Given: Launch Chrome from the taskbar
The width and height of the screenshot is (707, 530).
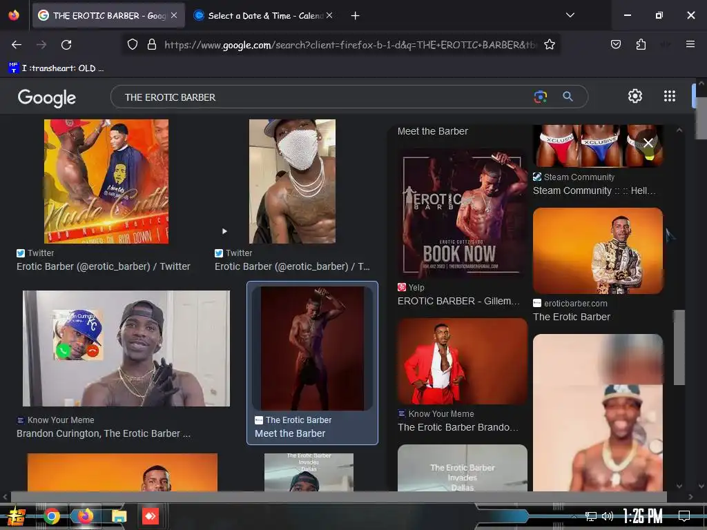Looking at the screenshot, I should pos(52,516).
